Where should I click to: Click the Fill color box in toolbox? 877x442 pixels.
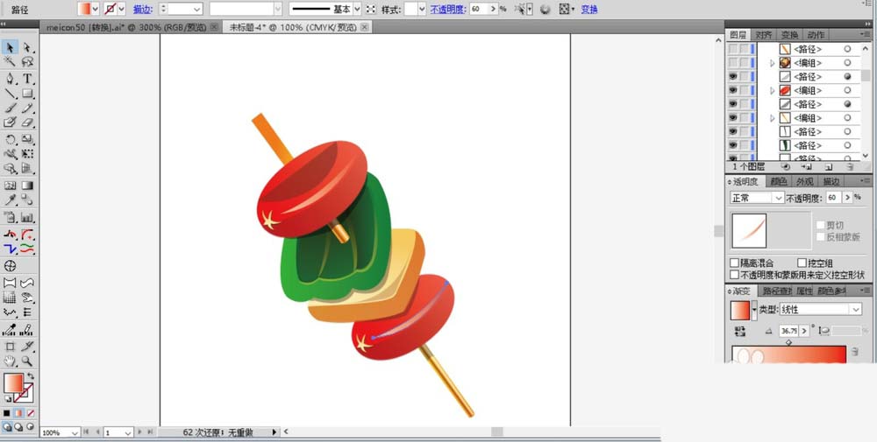coord(13,382)
